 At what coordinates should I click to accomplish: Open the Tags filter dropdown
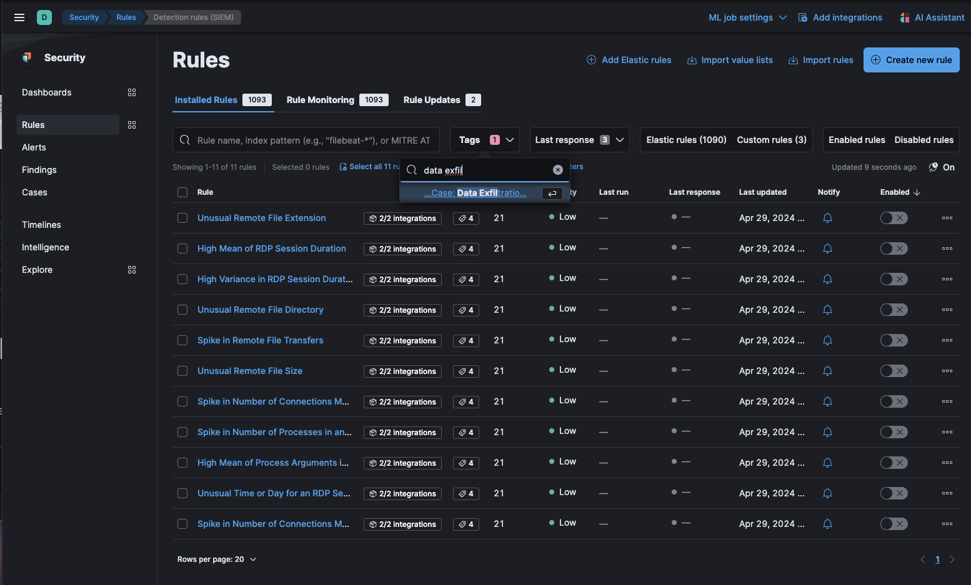(x=484, y=139)
